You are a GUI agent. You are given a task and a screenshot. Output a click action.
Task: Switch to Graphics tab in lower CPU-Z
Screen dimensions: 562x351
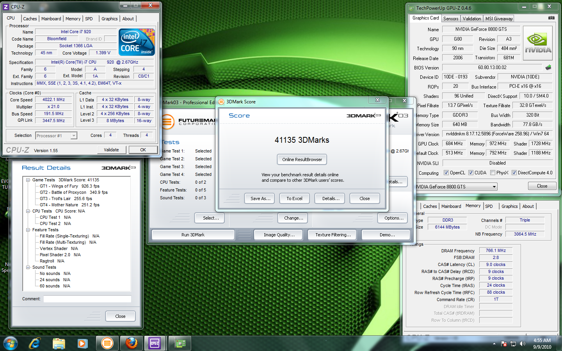[x=510, y=206]
